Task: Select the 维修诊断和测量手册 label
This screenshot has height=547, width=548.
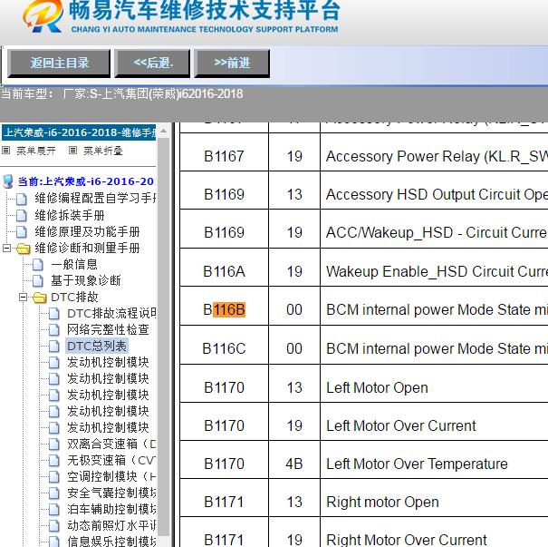Action: click(87, 249)
